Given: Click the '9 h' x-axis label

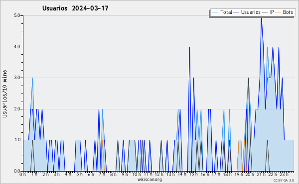Looking at the screenshot, I should coord(125,175).
